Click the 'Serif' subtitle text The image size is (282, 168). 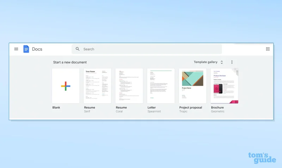click(87, 111)
